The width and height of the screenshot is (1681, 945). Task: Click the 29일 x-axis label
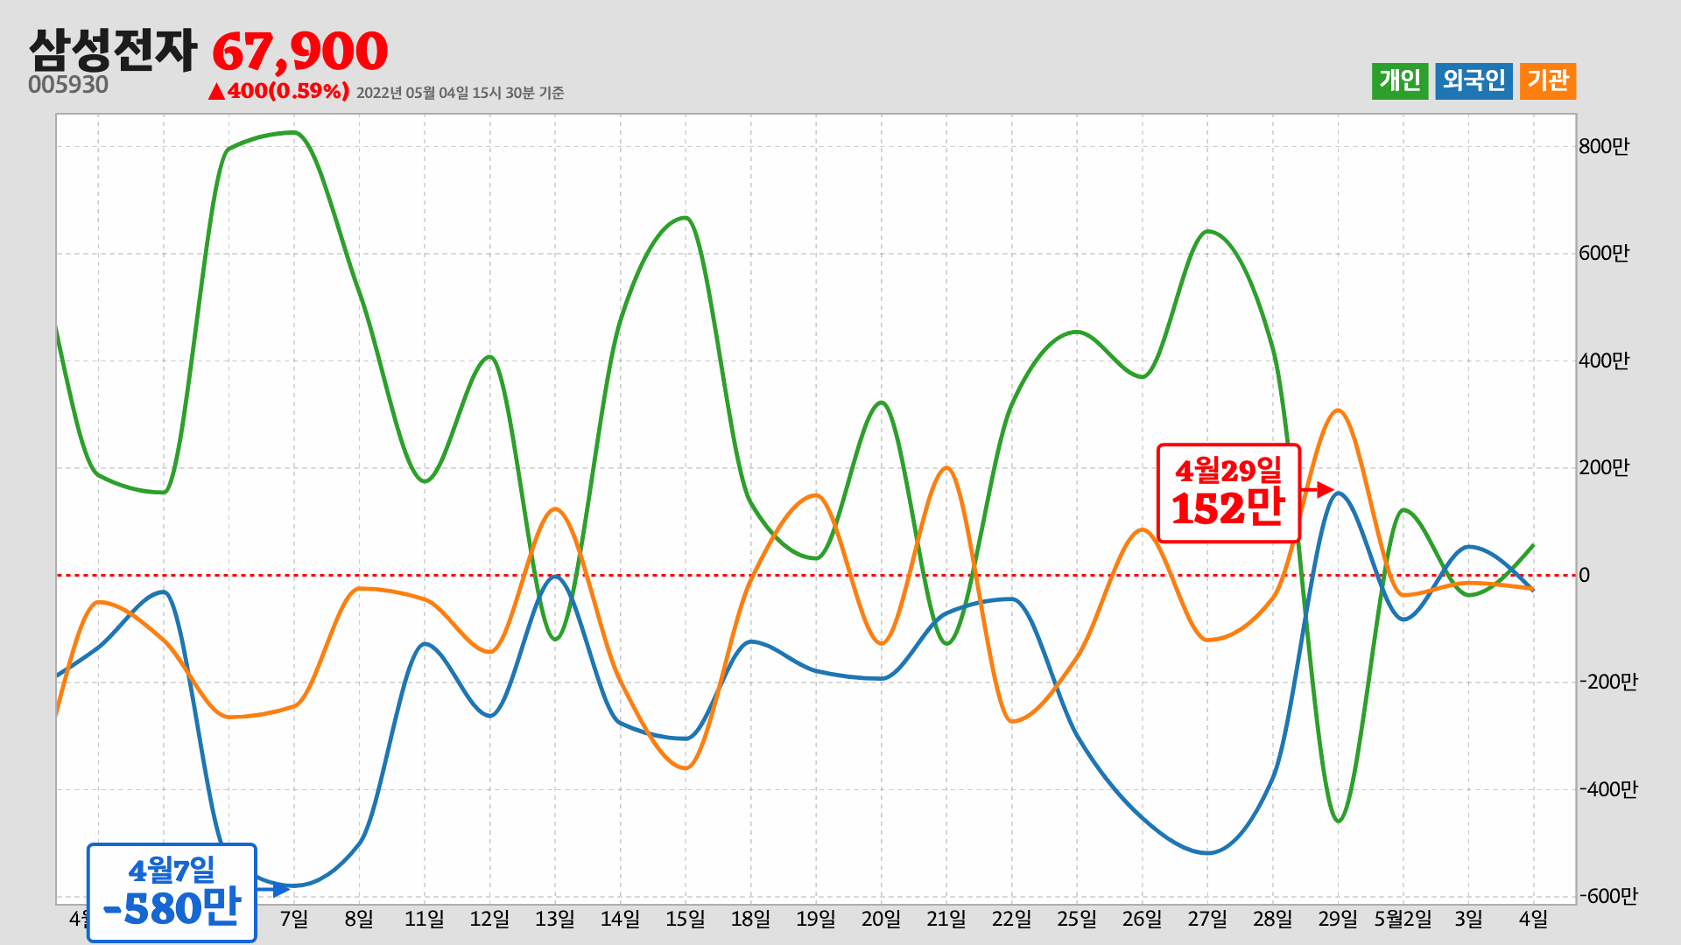[1338, 919]
